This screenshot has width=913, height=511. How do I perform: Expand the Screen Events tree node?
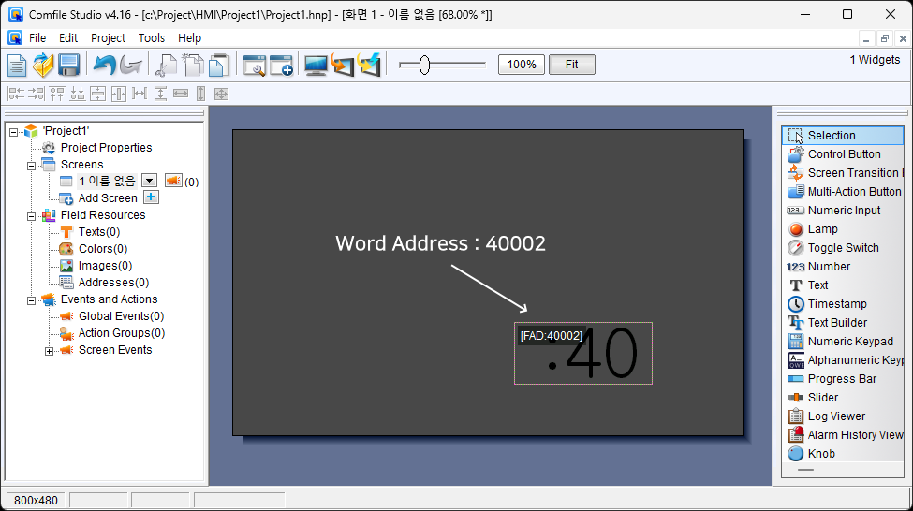pyautogui.click(x=50, y=351)
